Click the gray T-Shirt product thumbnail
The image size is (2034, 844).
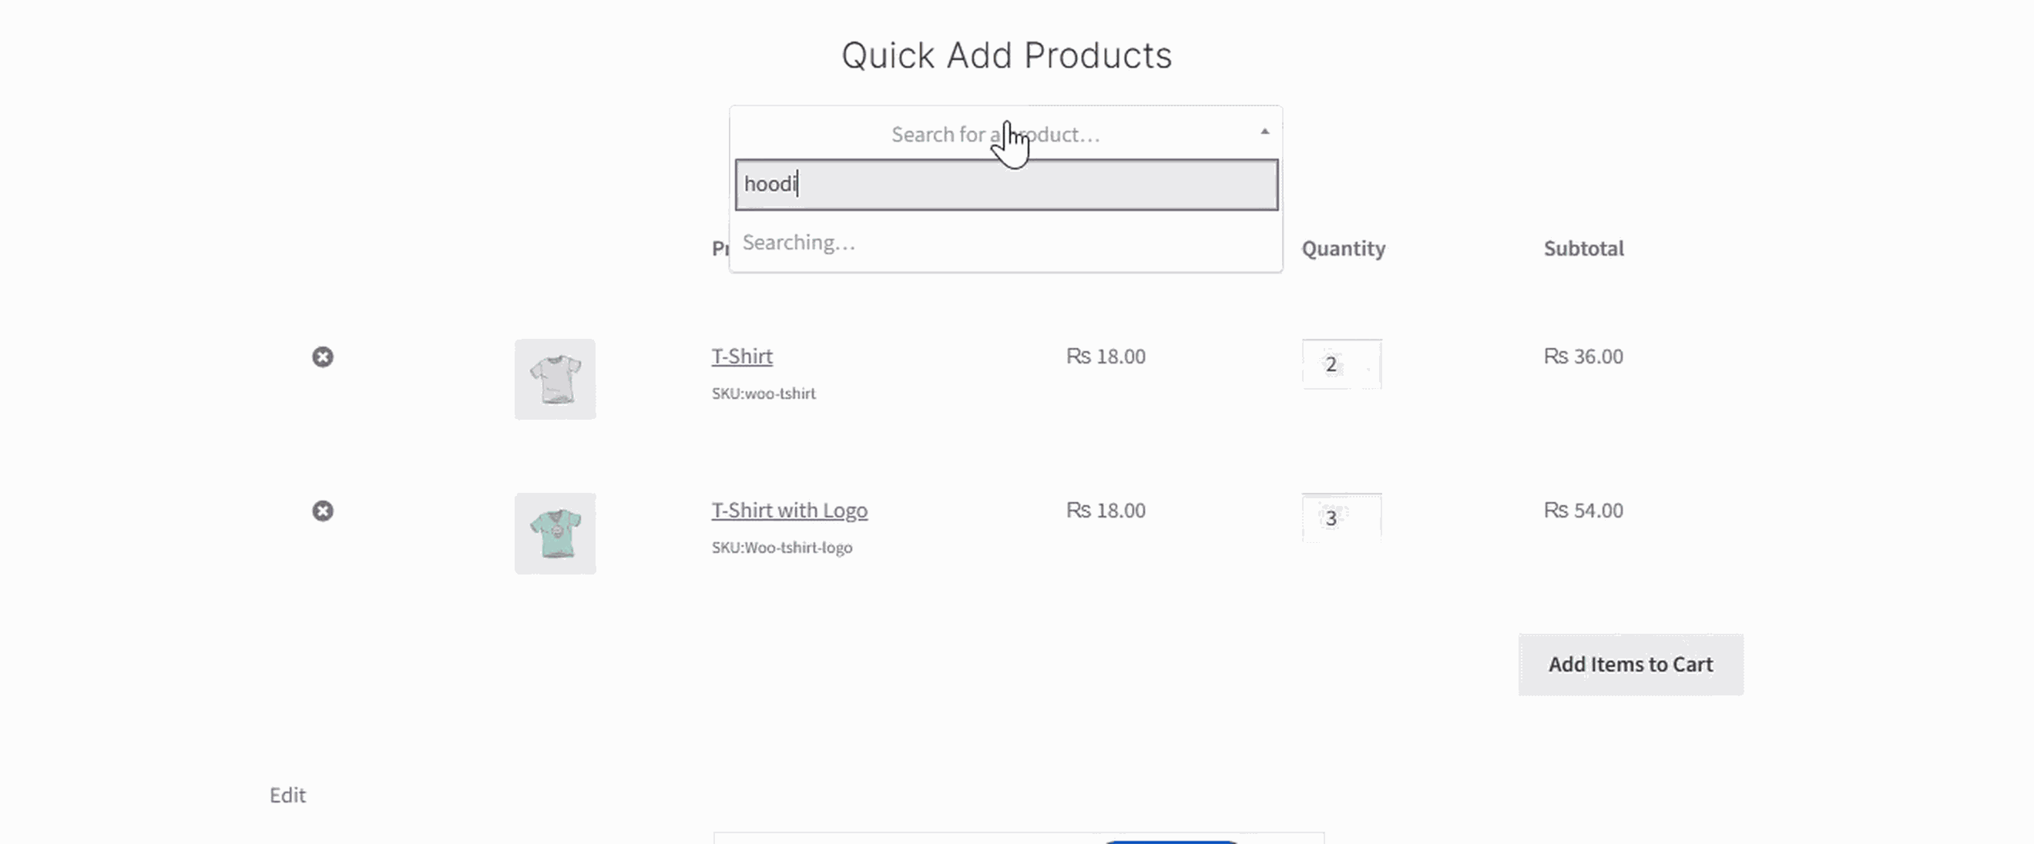(555, 380)
